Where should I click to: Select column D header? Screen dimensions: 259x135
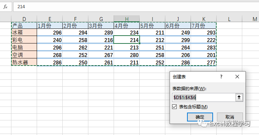pos(24,19)
